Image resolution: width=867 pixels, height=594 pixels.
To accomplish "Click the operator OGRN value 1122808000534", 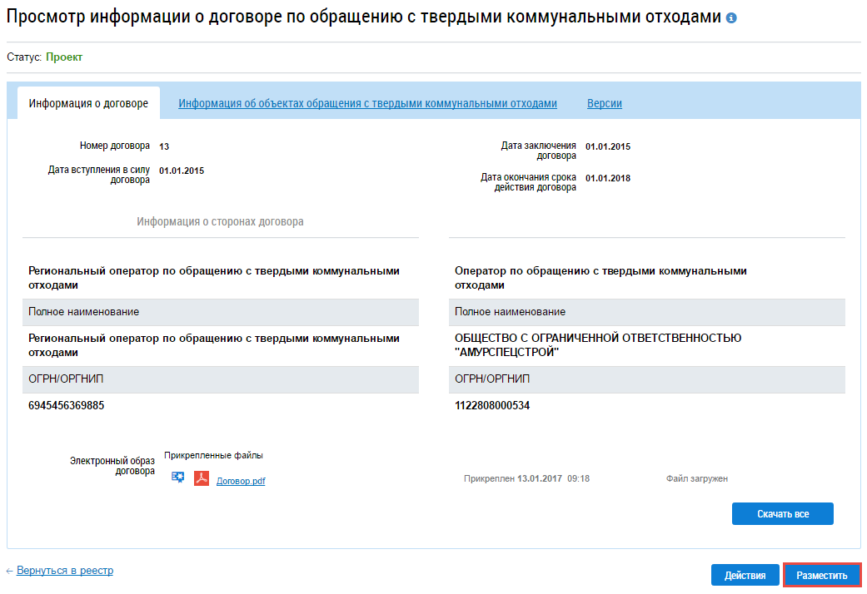I will (x=492, y=406).
